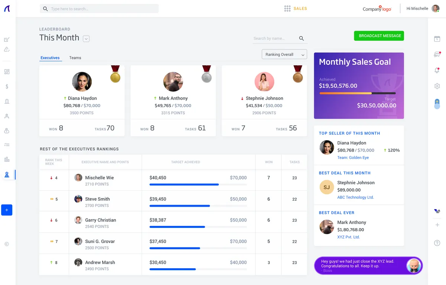Screen dimensions: 446x285
Task: Open the person contacts icon in left sidebar
Action: click(7, 116)
